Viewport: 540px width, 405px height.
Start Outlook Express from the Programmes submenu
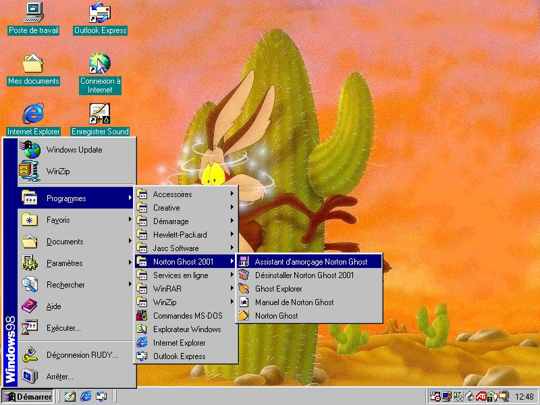pos(186,356)
